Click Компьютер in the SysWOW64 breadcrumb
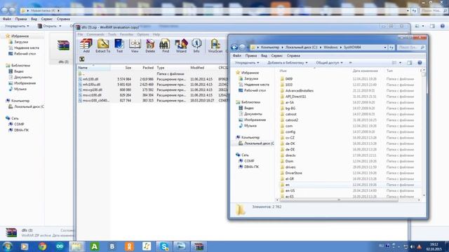Viewport: 449px width, 252px height. tap(269, 48)
